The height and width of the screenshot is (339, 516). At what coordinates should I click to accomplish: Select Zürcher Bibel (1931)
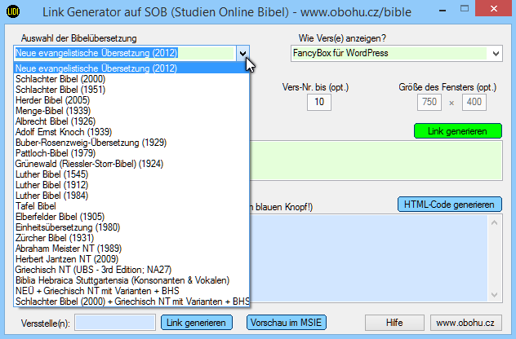131,238
